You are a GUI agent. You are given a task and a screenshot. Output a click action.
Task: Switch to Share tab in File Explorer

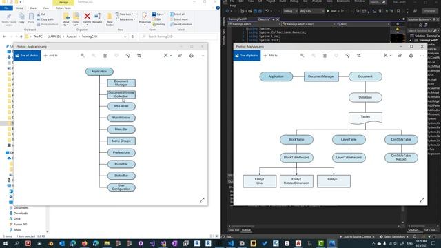33,8
